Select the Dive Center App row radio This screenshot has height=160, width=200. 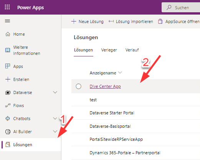point(78,86)
